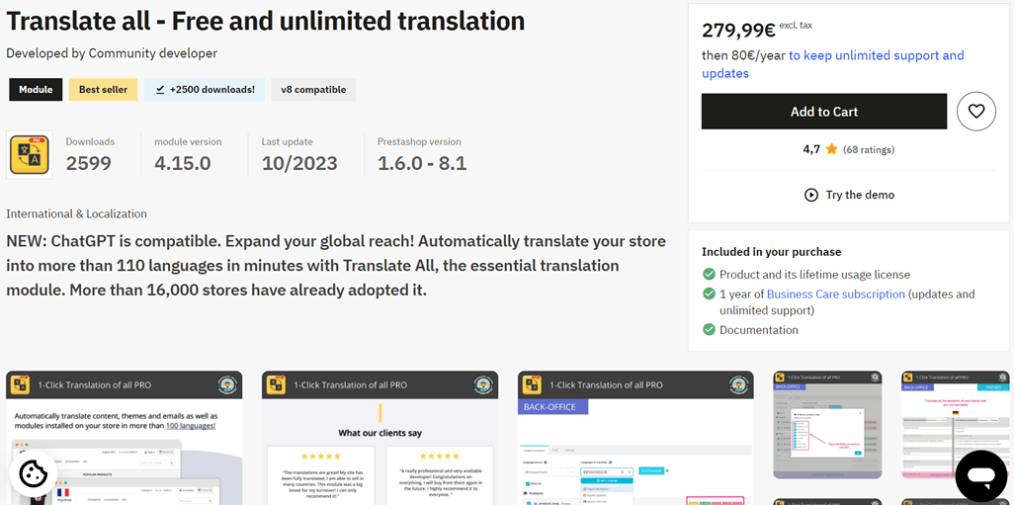Viewport: 1014px width, 505px height.
Task: Follow the 'to keep unlimited support and updates' link
Action: click(x=833, y=64)
